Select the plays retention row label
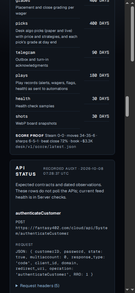Viewport: 135px width, 293px height. [x=21, y=75]
